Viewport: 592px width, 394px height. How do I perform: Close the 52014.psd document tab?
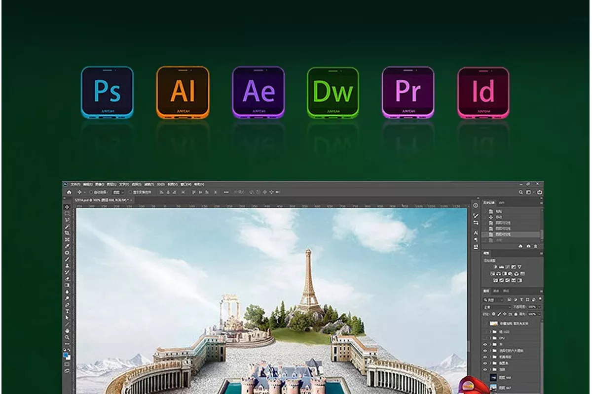131,200
